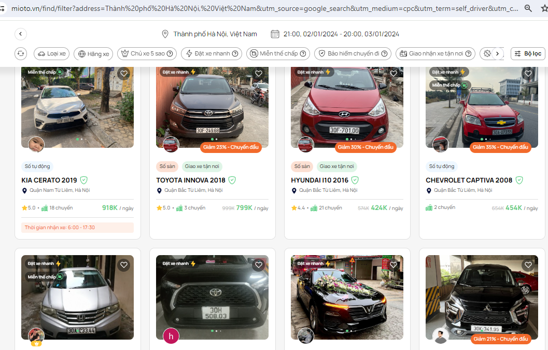
Task: Open the Hãng xe brand dropdown
Action: tap(93, 53)
